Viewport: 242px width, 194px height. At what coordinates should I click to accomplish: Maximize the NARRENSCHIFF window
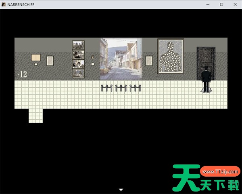(x=221, y=4)
